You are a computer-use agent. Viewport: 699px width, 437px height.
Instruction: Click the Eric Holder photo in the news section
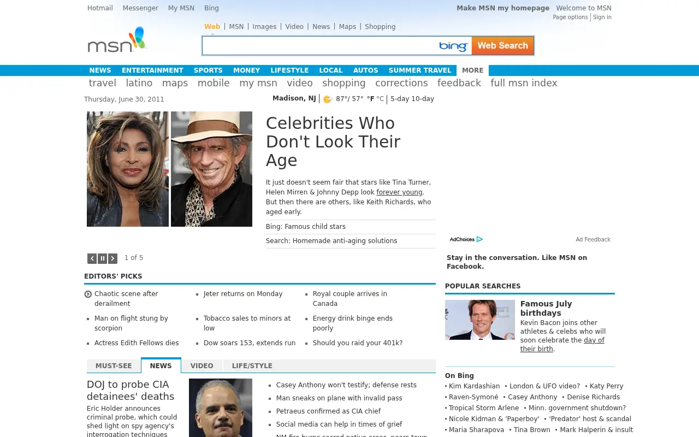(221, 408)
